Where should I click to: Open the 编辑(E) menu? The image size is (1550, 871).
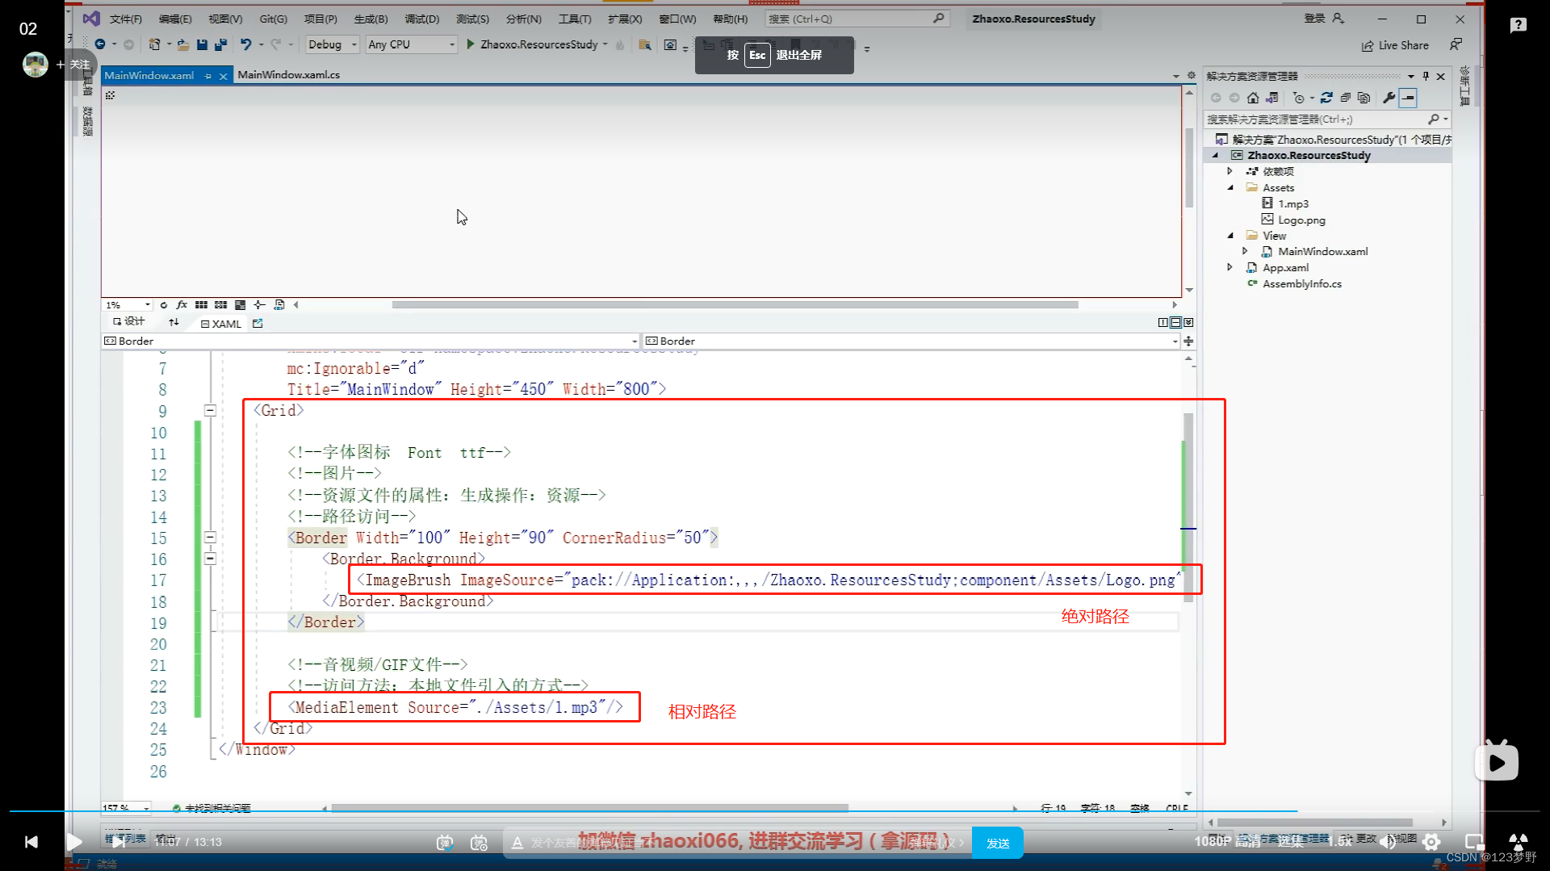pyautogui.click(x=175, y=19)
